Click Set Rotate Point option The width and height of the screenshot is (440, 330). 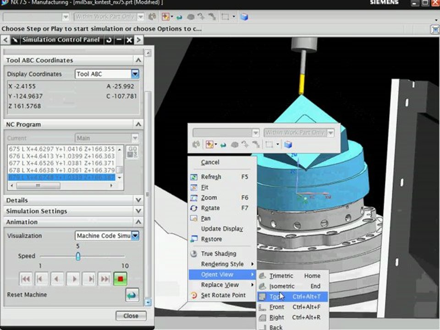[223, 296]
